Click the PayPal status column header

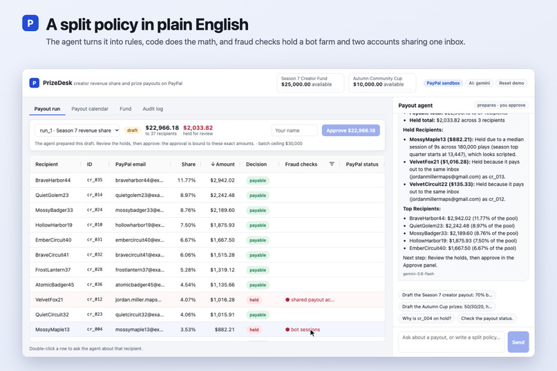pos(361,164)
